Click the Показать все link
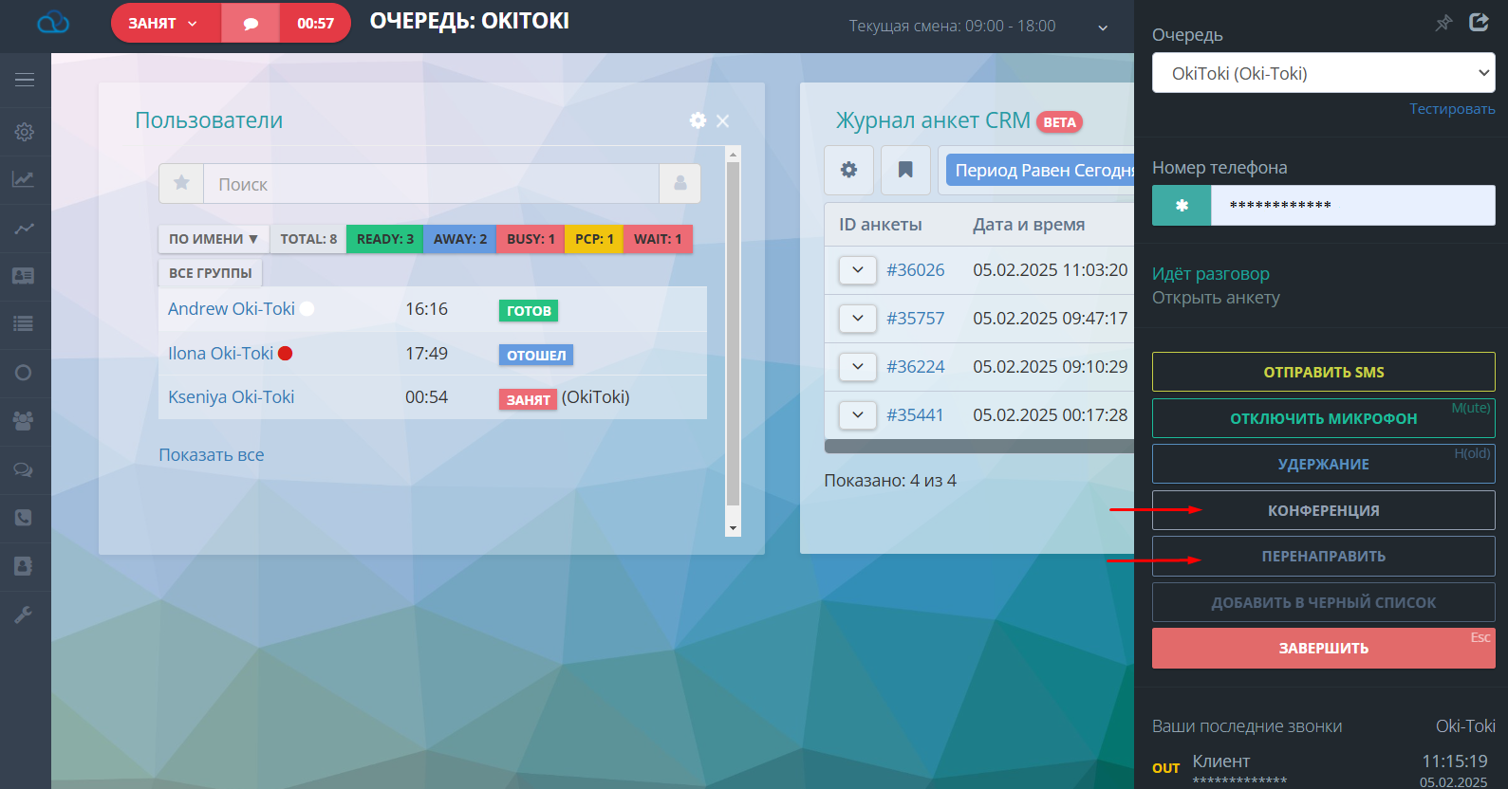The image size is (1508, 789). [212, 455]
